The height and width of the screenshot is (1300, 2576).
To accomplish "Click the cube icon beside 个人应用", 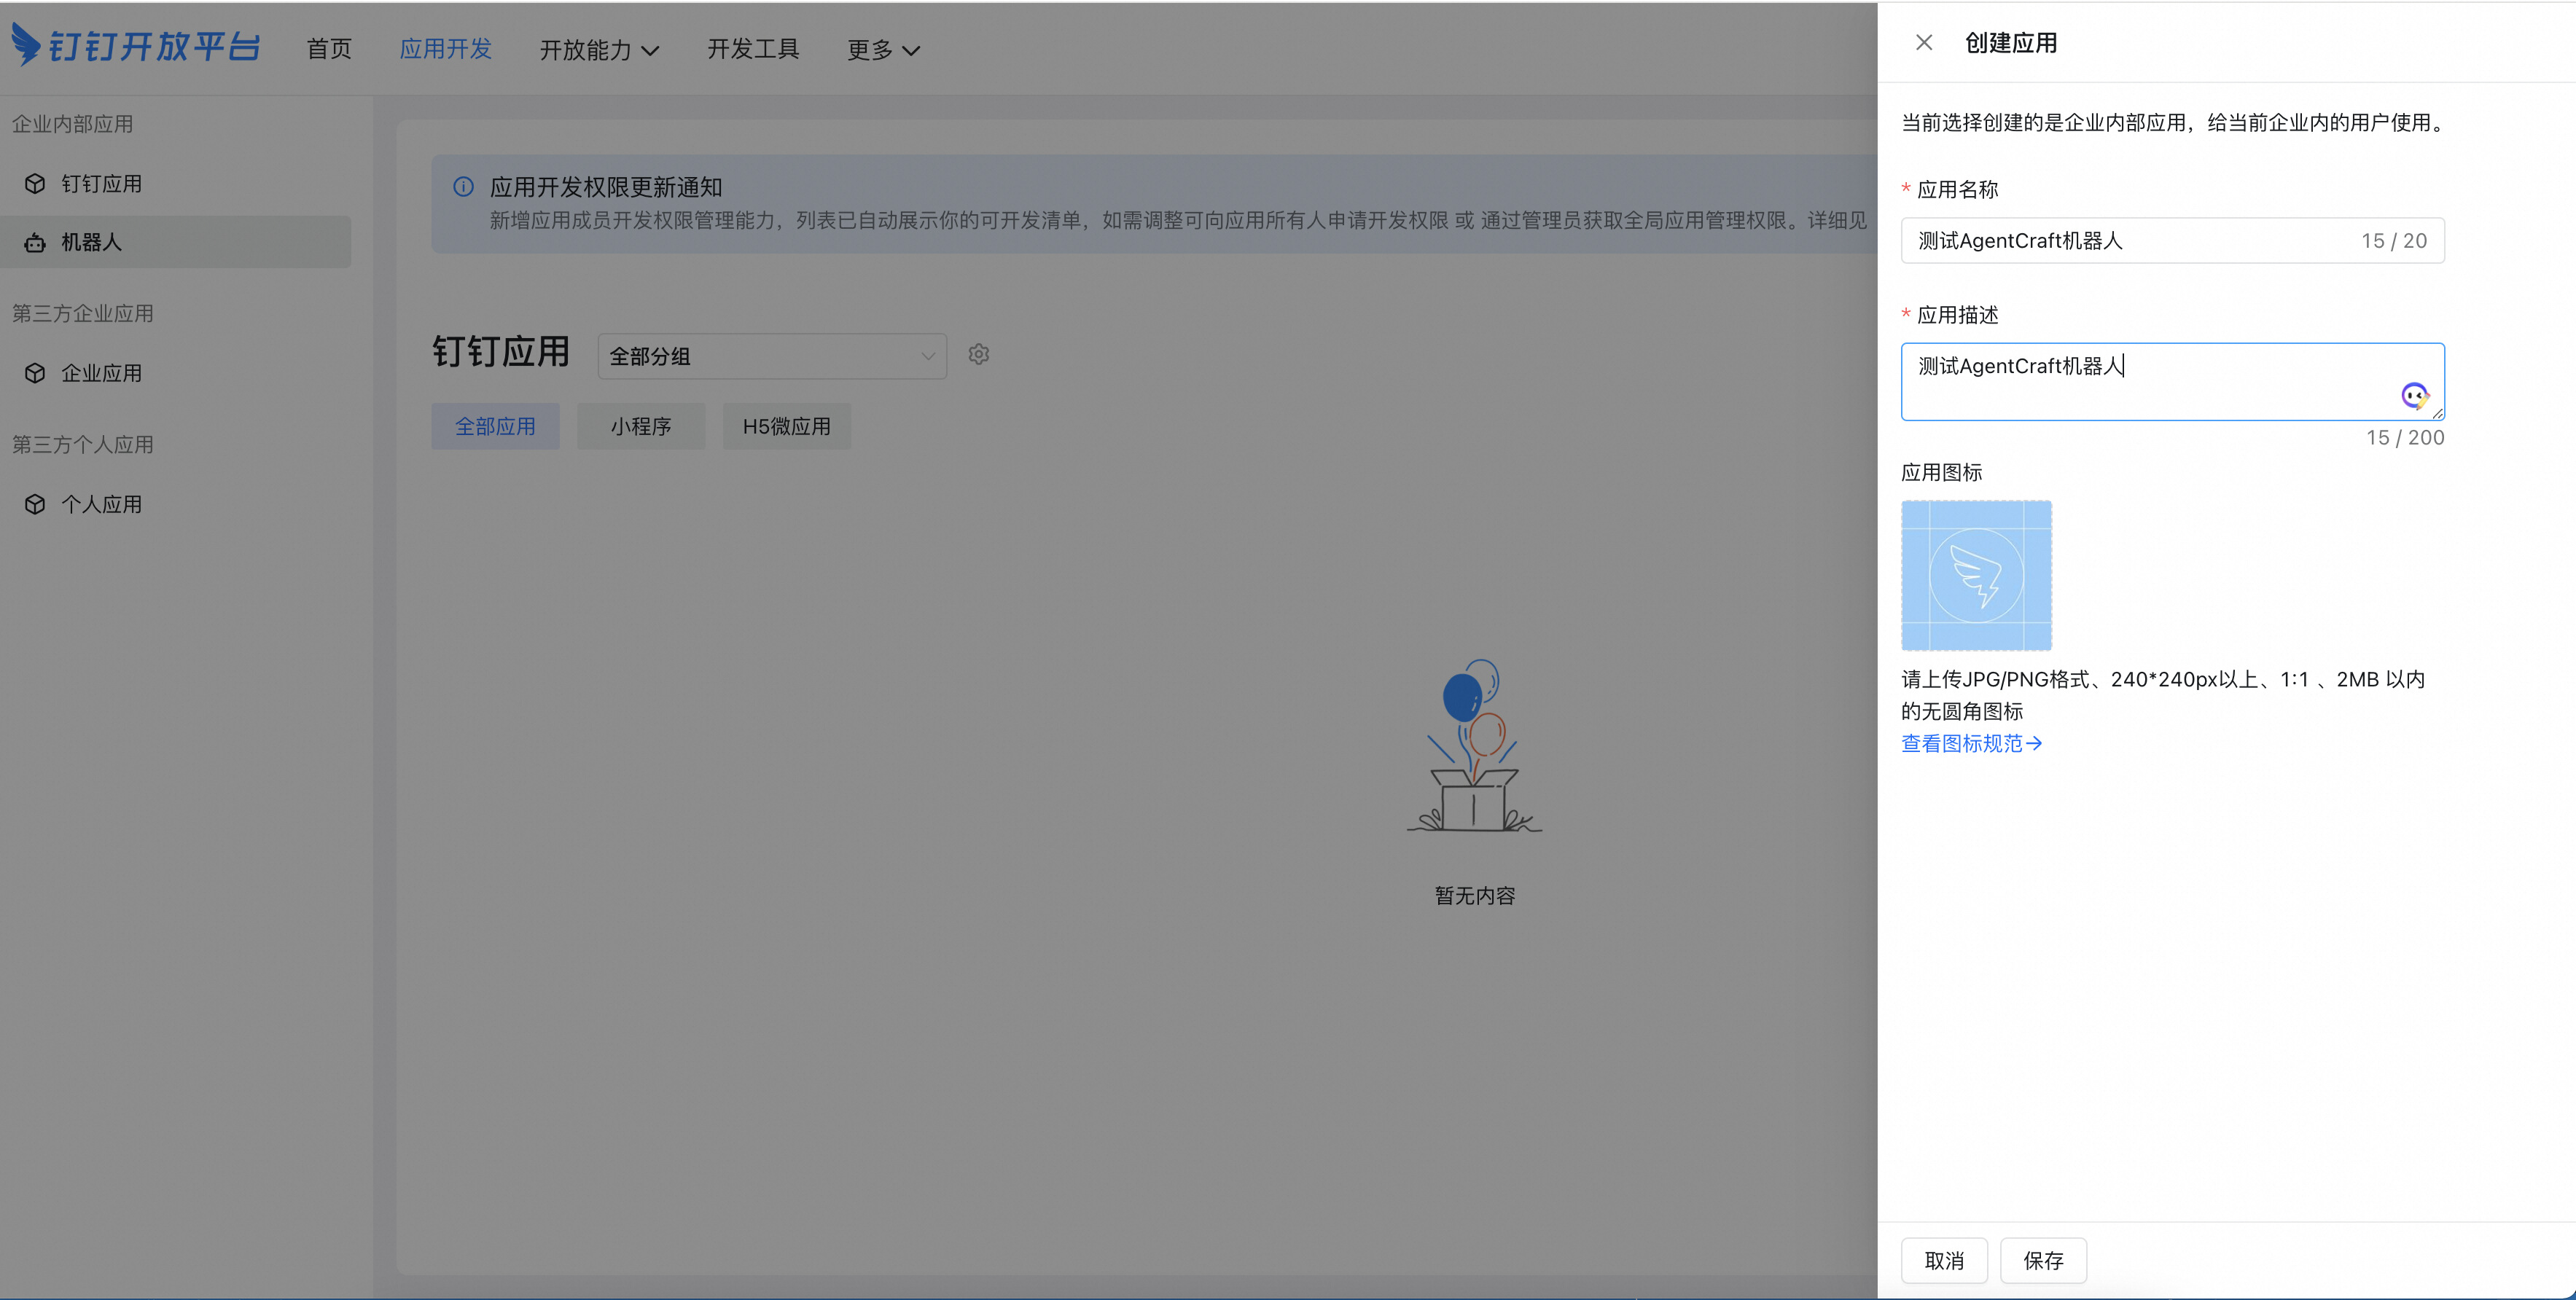I will [35, 504].
